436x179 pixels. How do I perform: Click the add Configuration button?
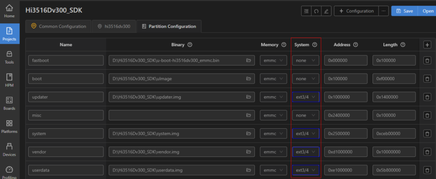[x=356, y=11]
